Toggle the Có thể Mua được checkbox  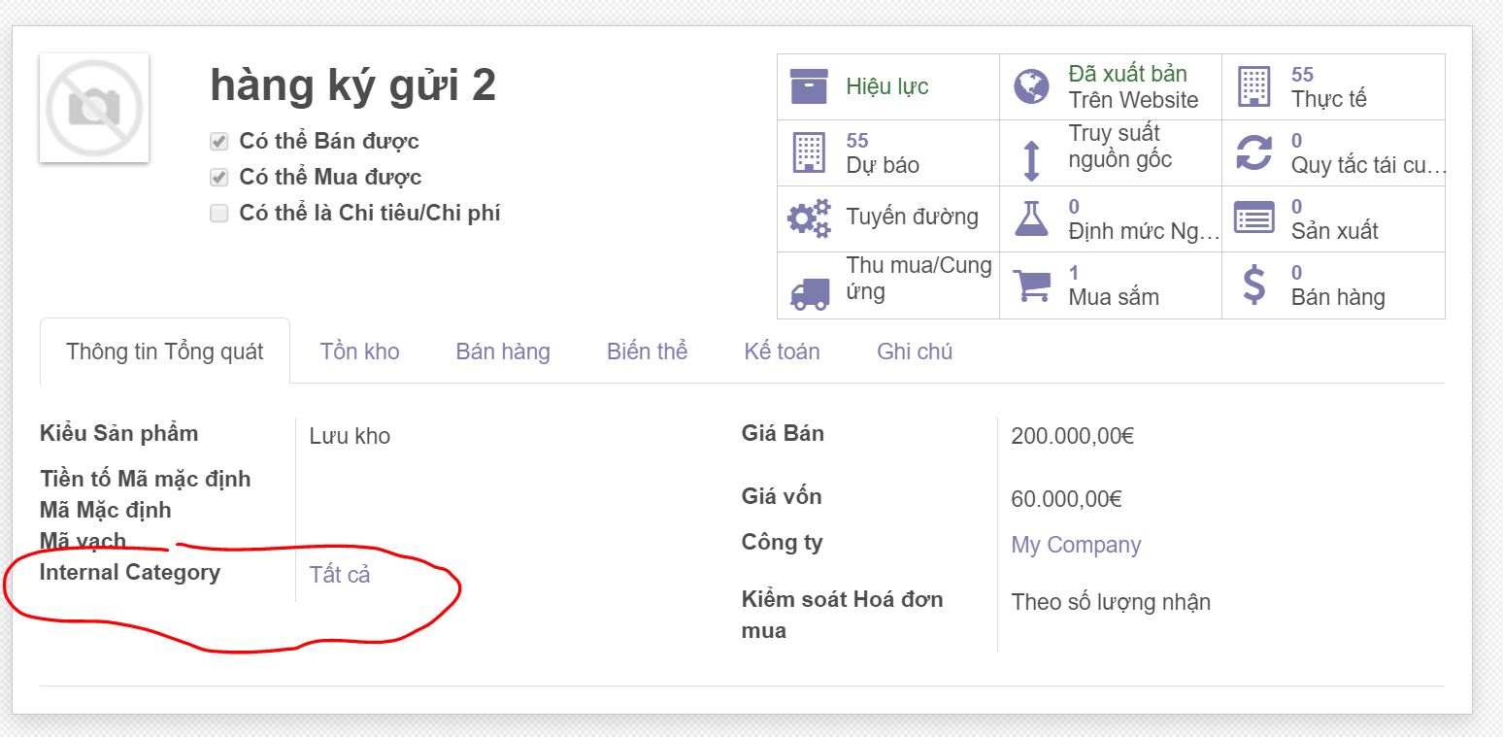click(x=218, y=178)
